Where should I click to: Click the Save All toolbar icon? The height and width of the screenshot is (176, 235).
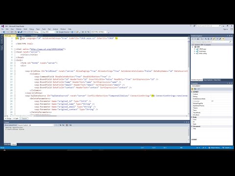click(x=21, y=32)
